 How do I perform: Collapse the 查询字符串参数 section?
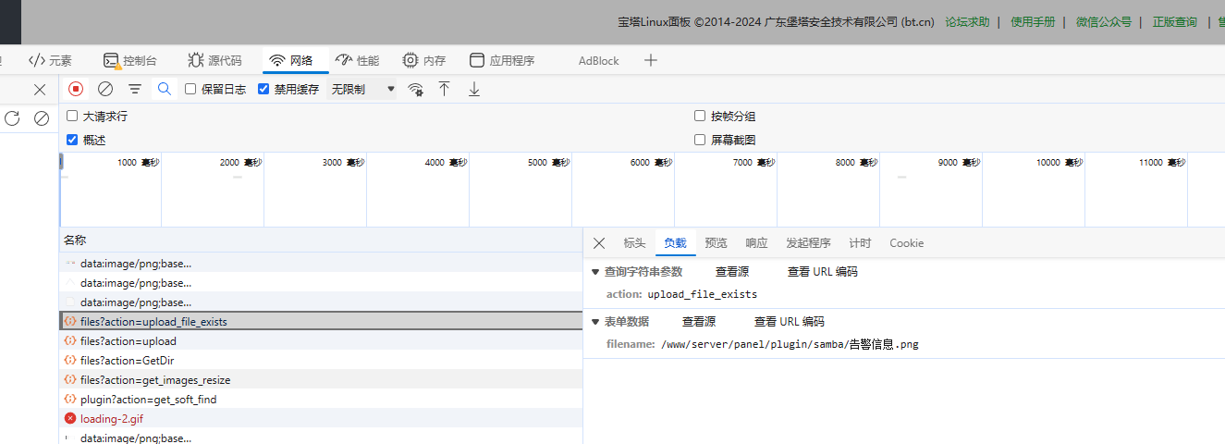pyautogui.click(x=595, y=271)
